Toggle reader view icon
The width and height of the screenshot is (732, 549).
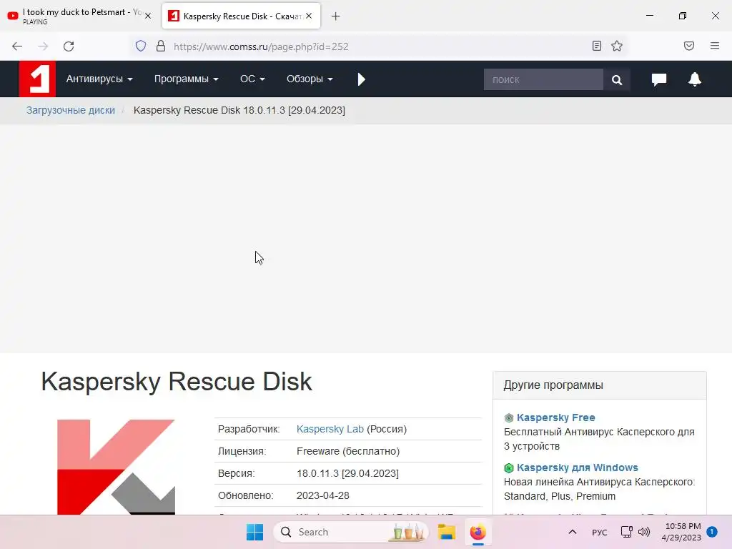point(597,46)
